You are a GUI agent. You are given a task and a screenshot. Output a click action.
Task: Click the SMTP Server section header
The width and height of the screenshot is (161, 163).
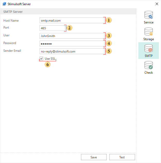point(68,12)
